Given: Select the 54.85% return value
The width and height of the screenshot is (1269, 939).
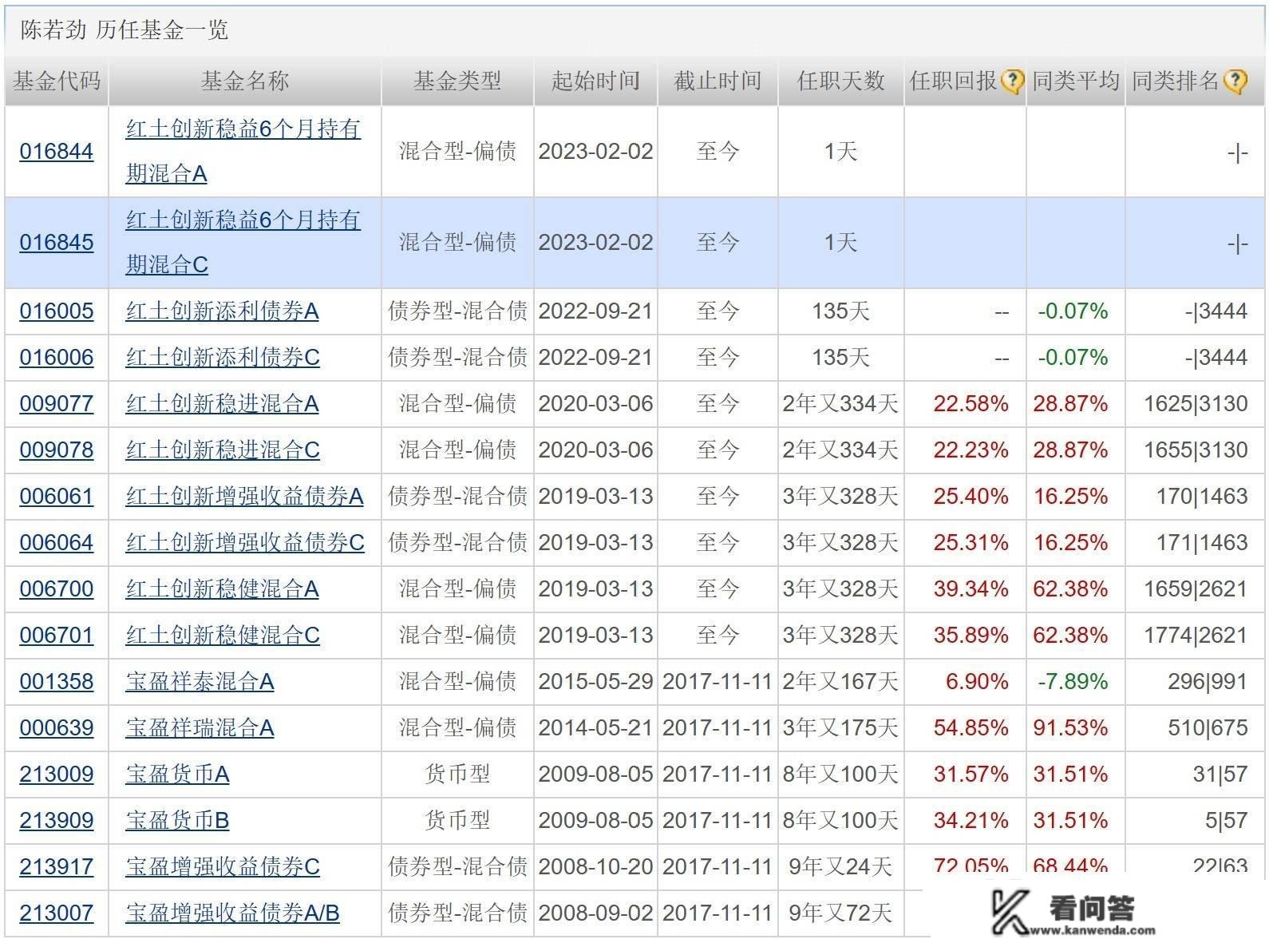Looking at the screenshot, I should (971, 728).
